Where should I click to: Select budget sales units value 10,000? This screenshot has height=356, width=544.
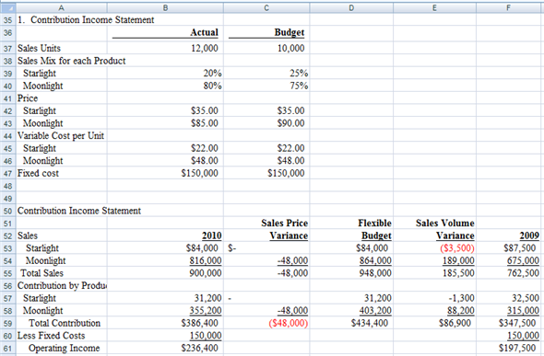point(290,48)
